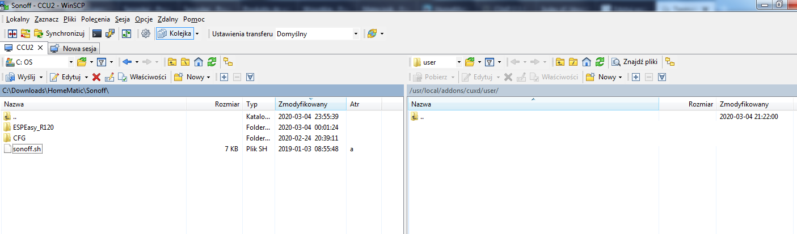Click remote select files plus icon

coord(636,76)
